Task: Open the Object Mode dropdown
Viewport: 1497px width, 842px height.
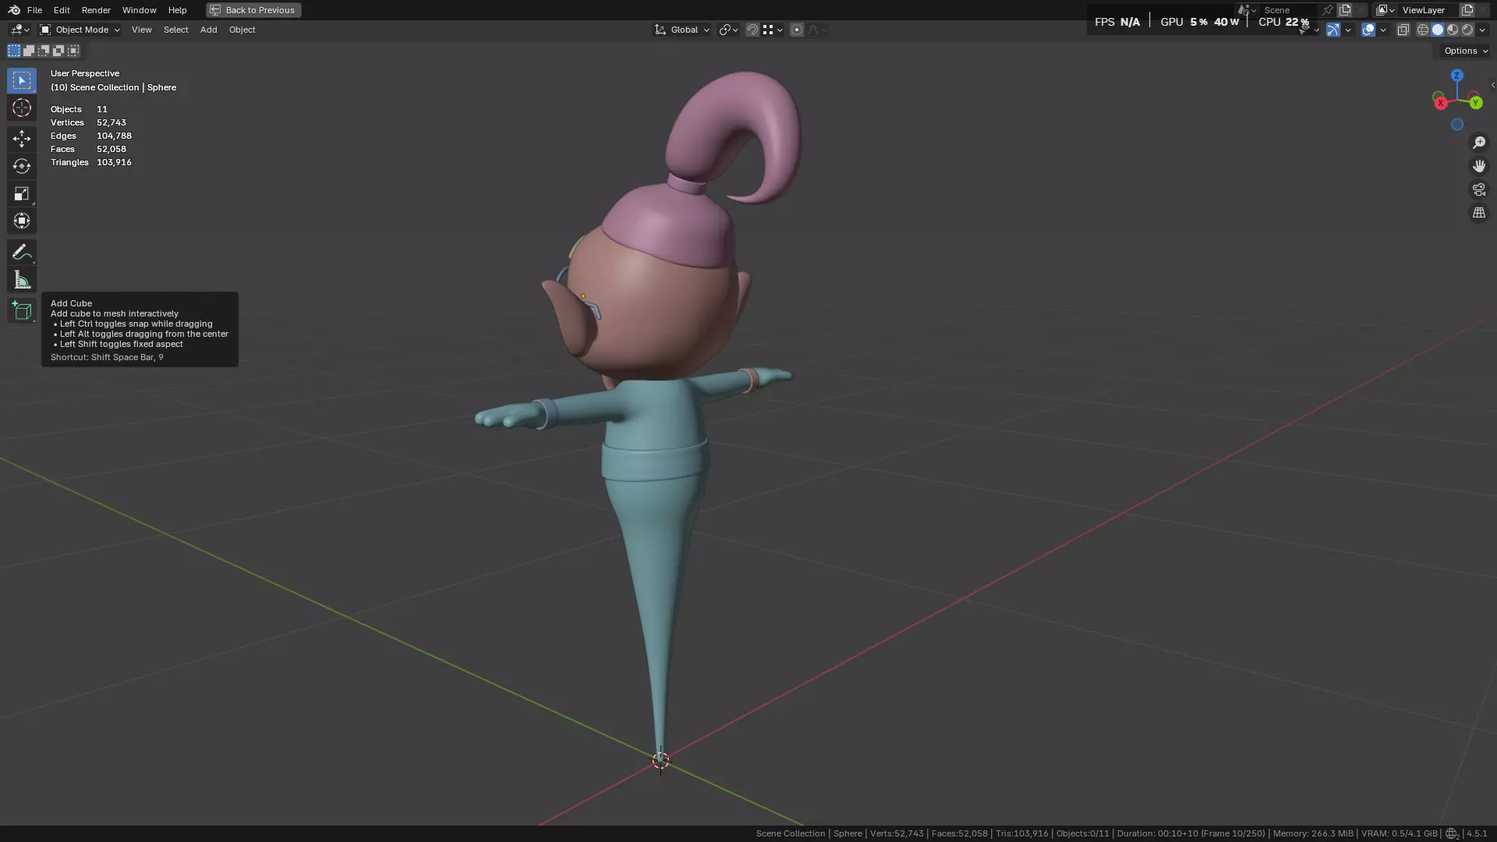Action: coord(80,30)
